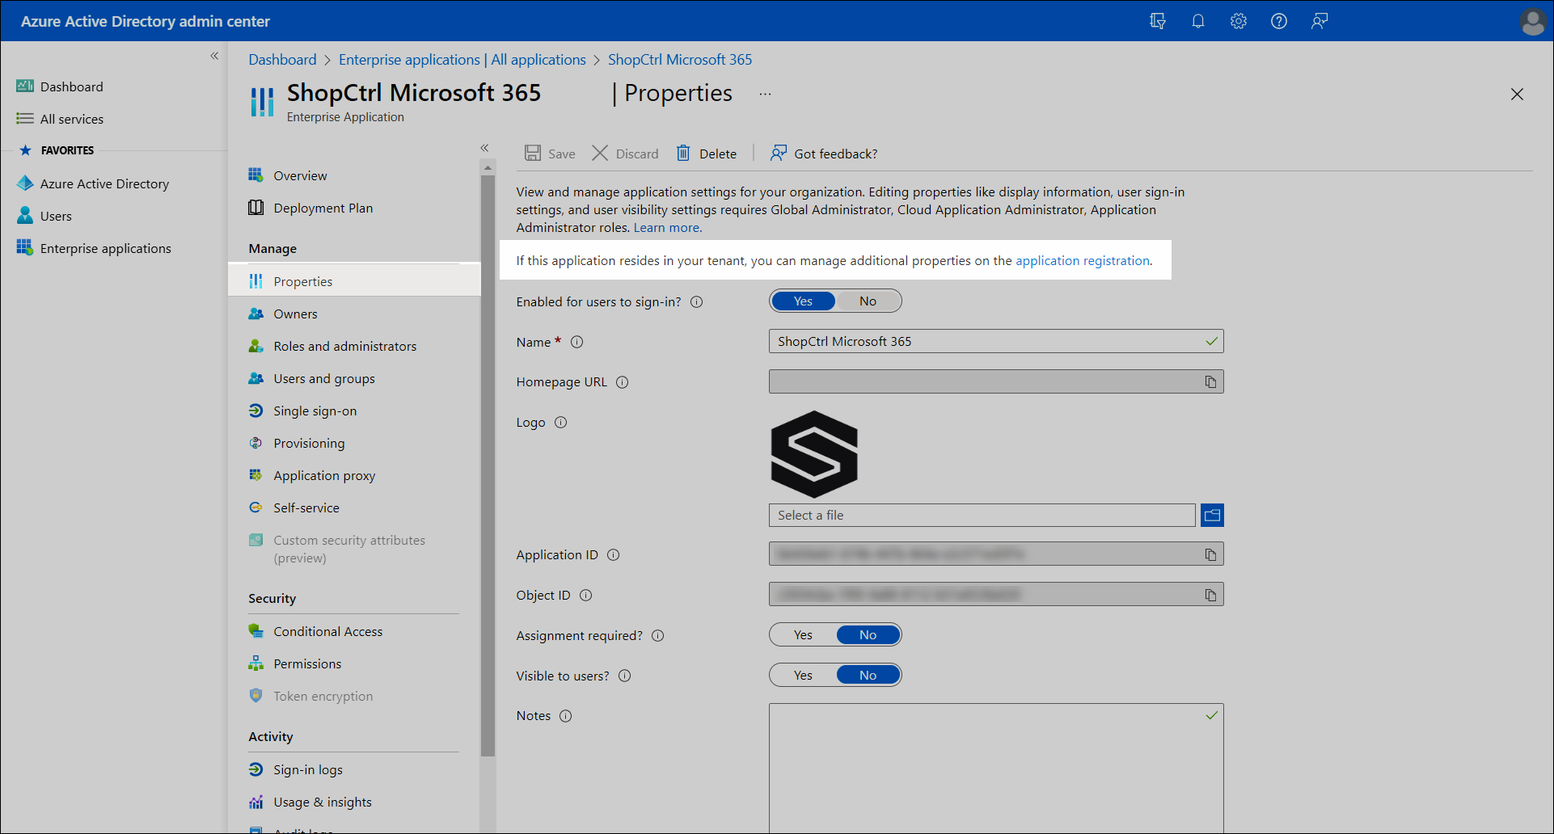Set Visible to users to No

868,676
